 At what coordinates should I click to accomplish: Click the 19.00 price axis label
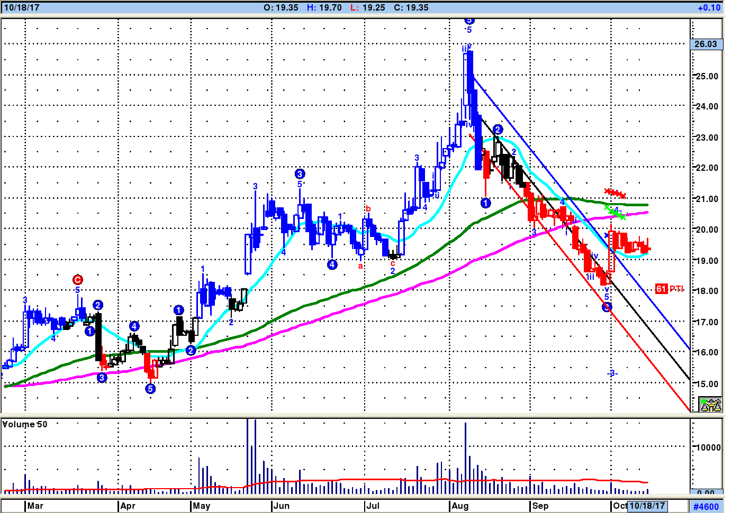[707, 261]
